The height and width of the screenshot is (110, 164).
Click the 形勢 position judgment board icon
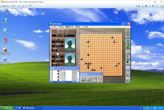tap(128, 58)
